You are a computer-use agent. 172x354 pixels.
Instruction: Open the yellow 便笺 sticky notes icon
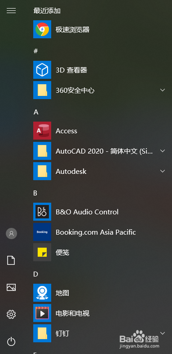pos(42,252)
